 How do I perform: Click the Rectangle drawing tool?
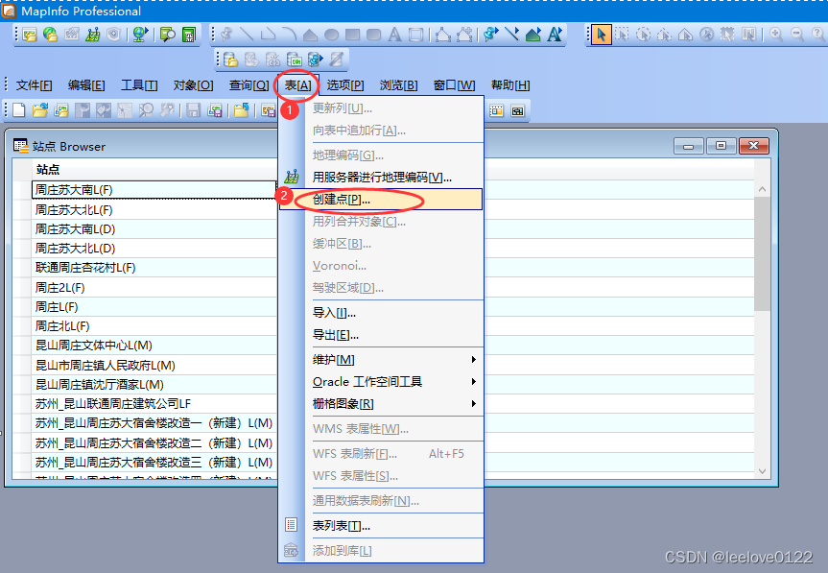pos(353,35)
